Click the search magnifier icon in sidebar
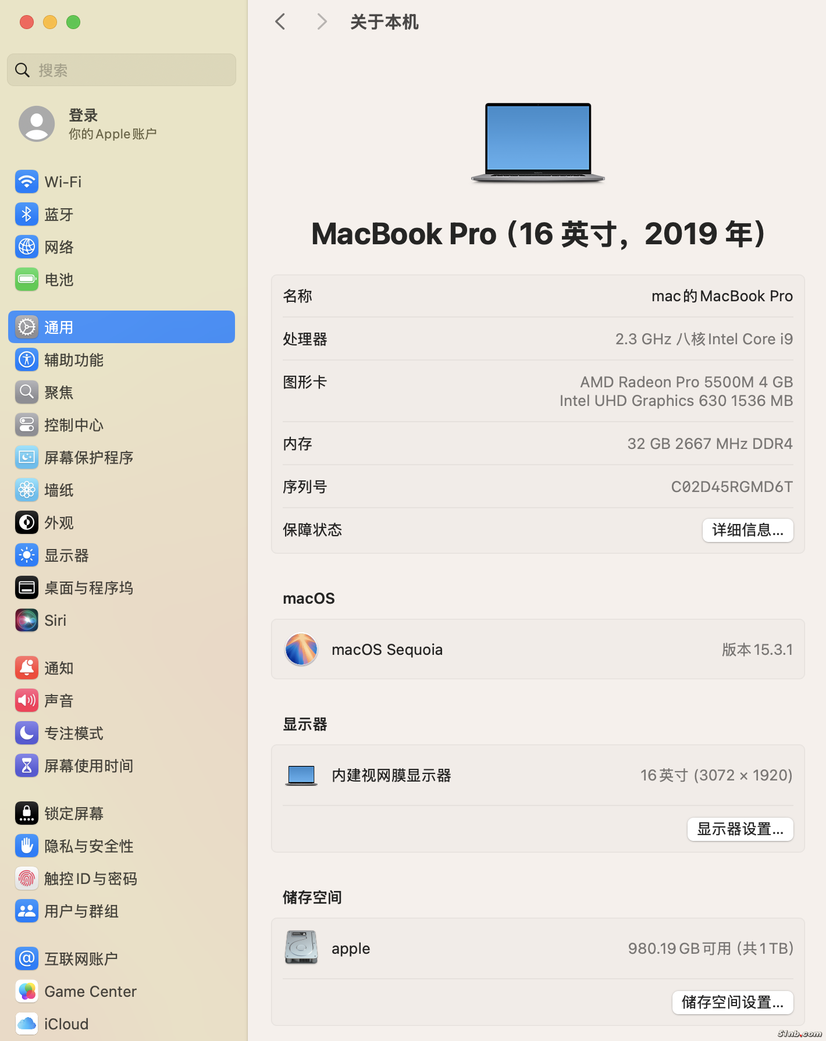The width and height of the screenshot is (826, 1041). click(x=22, y=70)
